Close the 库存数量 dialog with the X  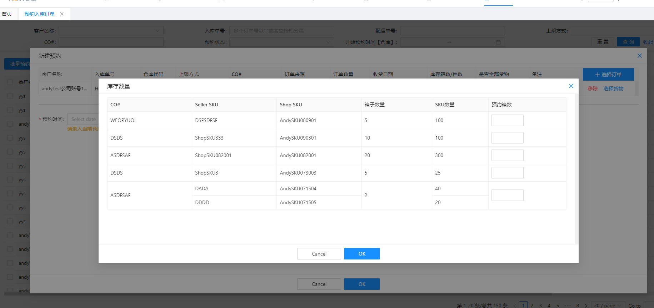click(x=571, y=86)
